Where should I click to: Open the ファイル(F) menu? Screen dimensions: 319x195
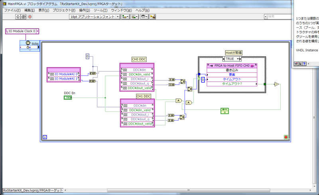point(13,10)
